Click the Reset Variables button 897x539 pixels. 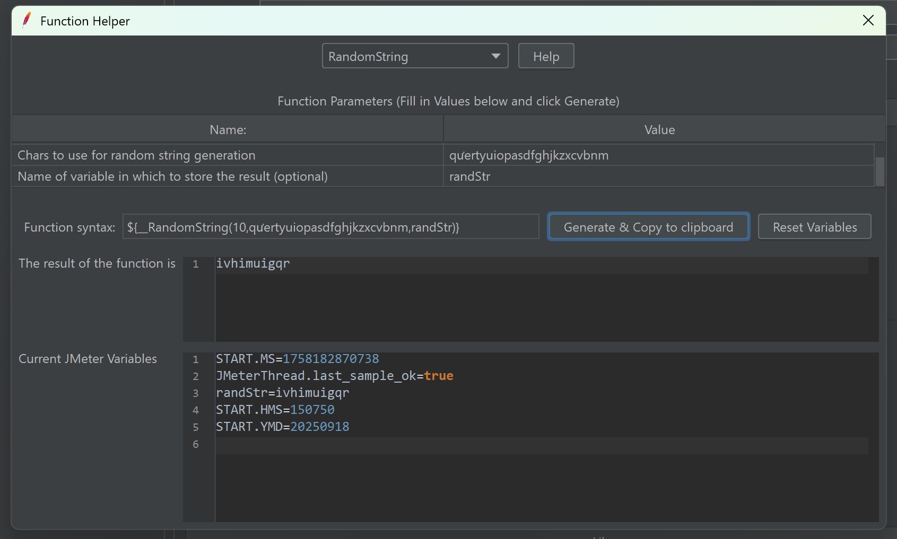coord(814,227)
